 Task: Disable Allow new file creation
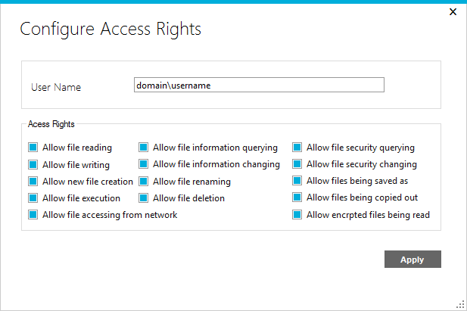coord(33,182)
